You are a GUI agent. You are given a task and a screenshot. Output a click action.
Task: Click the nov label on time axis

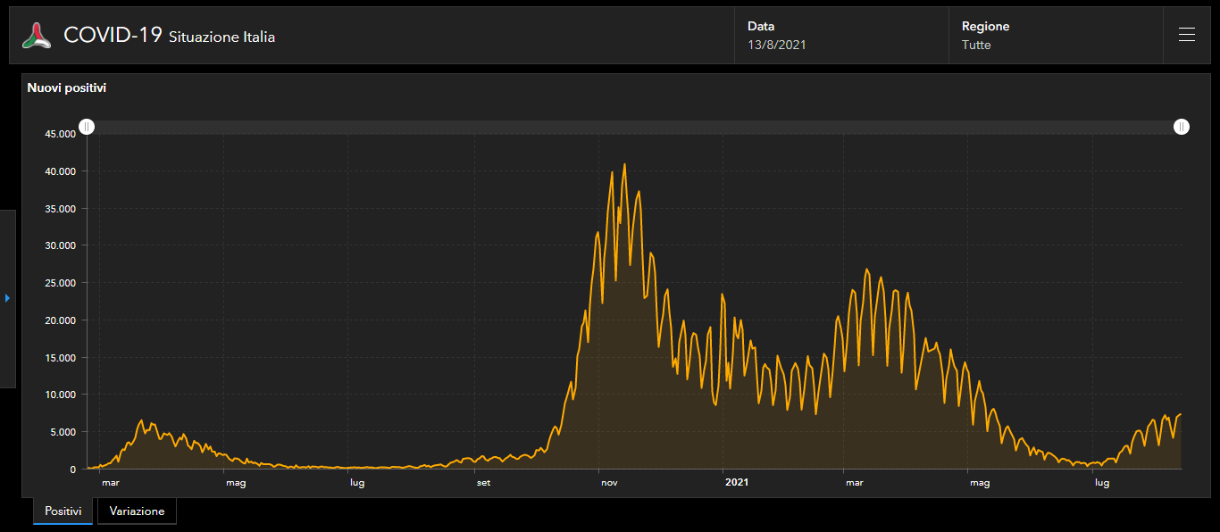click(x=609, y=483)
